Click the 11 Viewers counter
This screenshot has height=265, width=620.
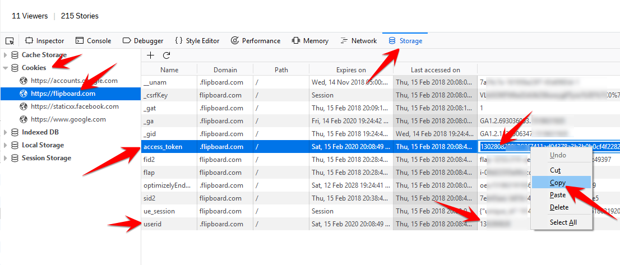[30, 16]
